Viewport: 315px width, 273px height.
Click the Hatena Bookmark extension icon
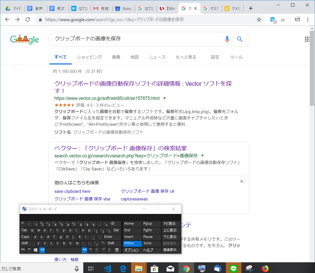click(x=273, y=19)
